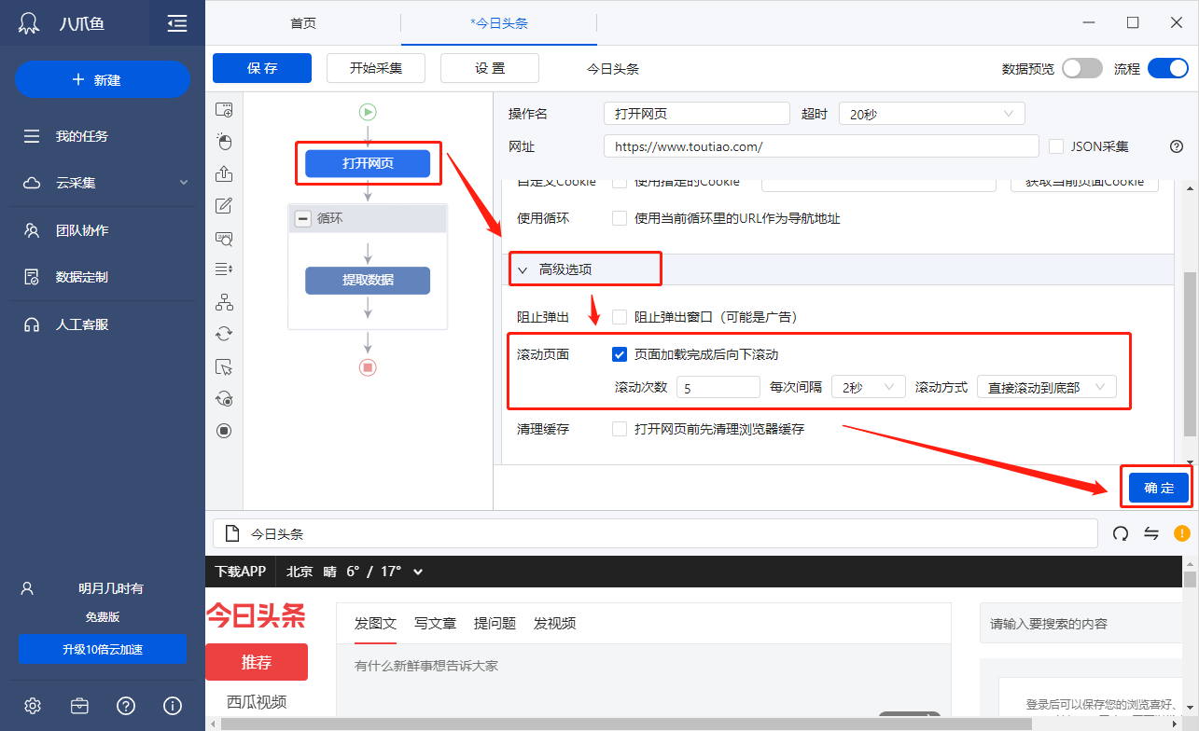Click the 操作名 input field

click(697, 114)
